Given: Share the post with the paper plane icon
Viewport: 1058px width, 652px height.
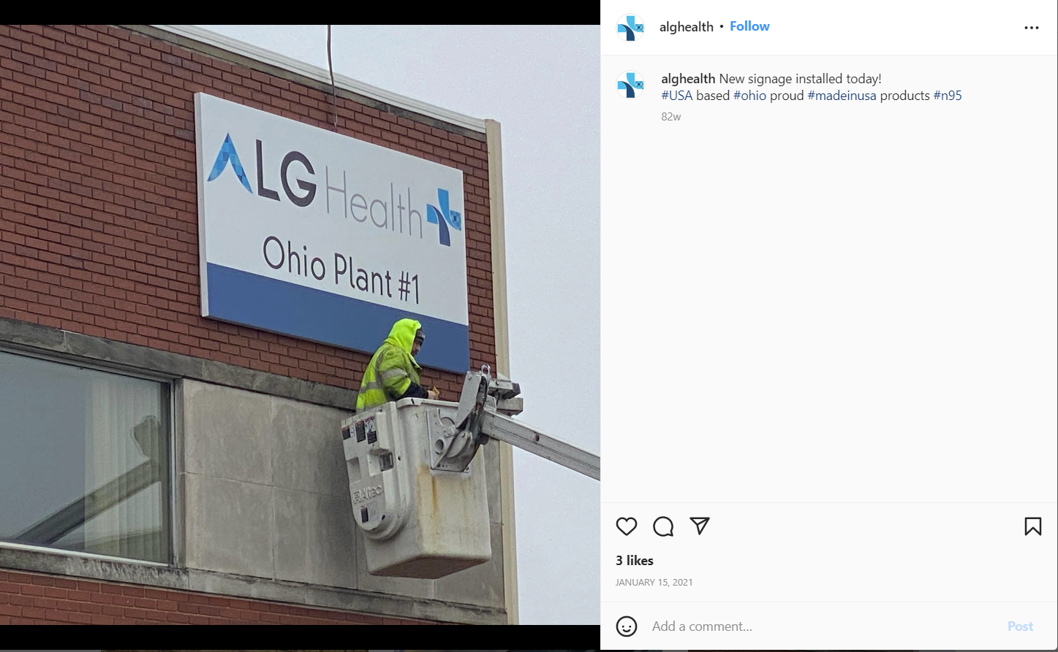Looking at the screenshot, I should point(700,526).
